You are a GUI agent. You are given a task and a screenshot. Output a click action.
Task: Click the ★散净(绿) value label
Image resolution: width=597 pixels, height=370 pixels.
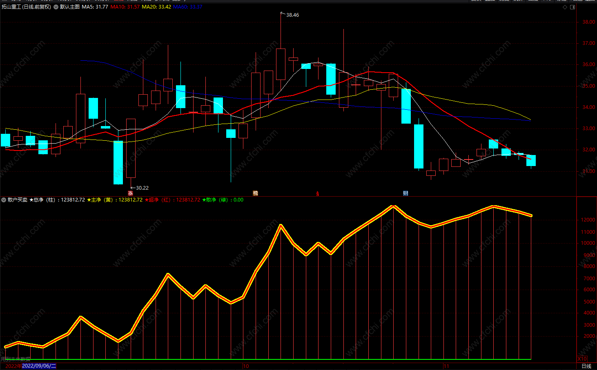click(223, 200)
